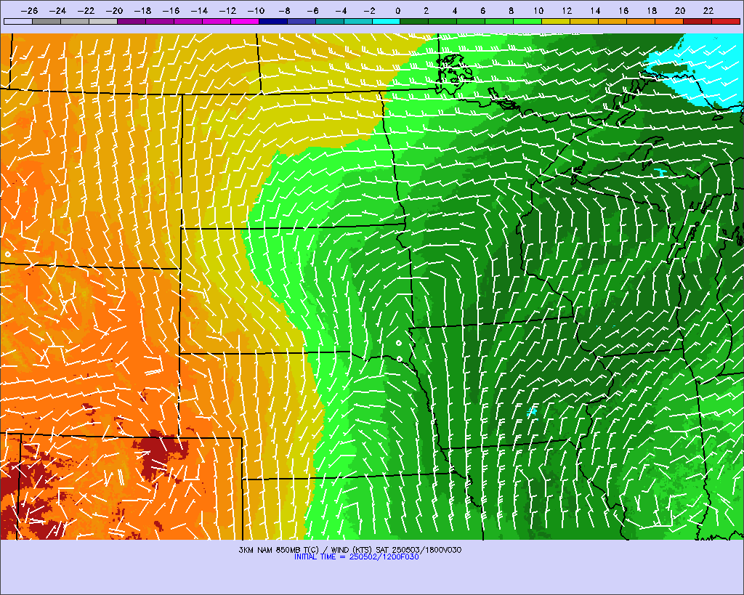Pick the green swatch between 4 and 6
This screenshot has height=595, width=744.
pyautogui.click(x=471, y=21)
